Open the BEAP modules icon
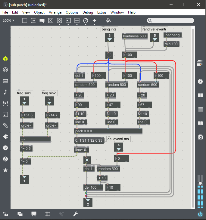The image size is (206, 220). [x=5, y=159]
